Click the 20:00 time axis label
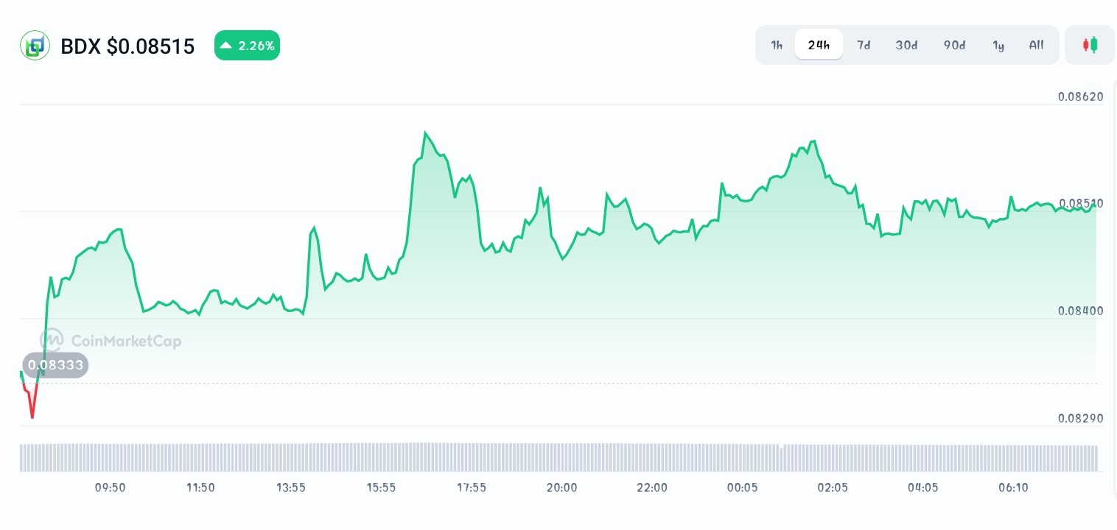Image resolution: width=1117 pixels, height=530 pixels. click(x=562, y=487)
